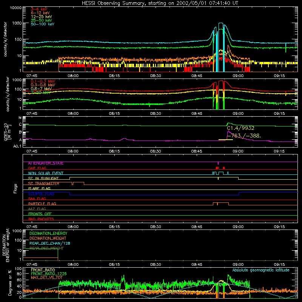Click the C1.4/9932 flare annotation

(240, 128)
